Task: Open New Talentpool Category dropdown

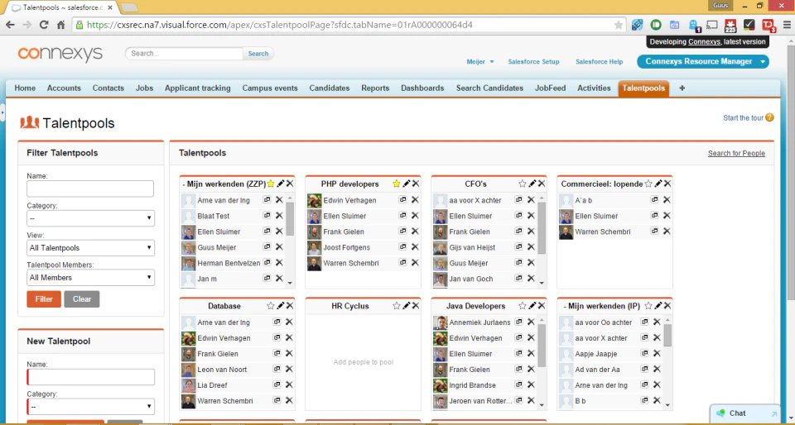Action: pos(90,406)
